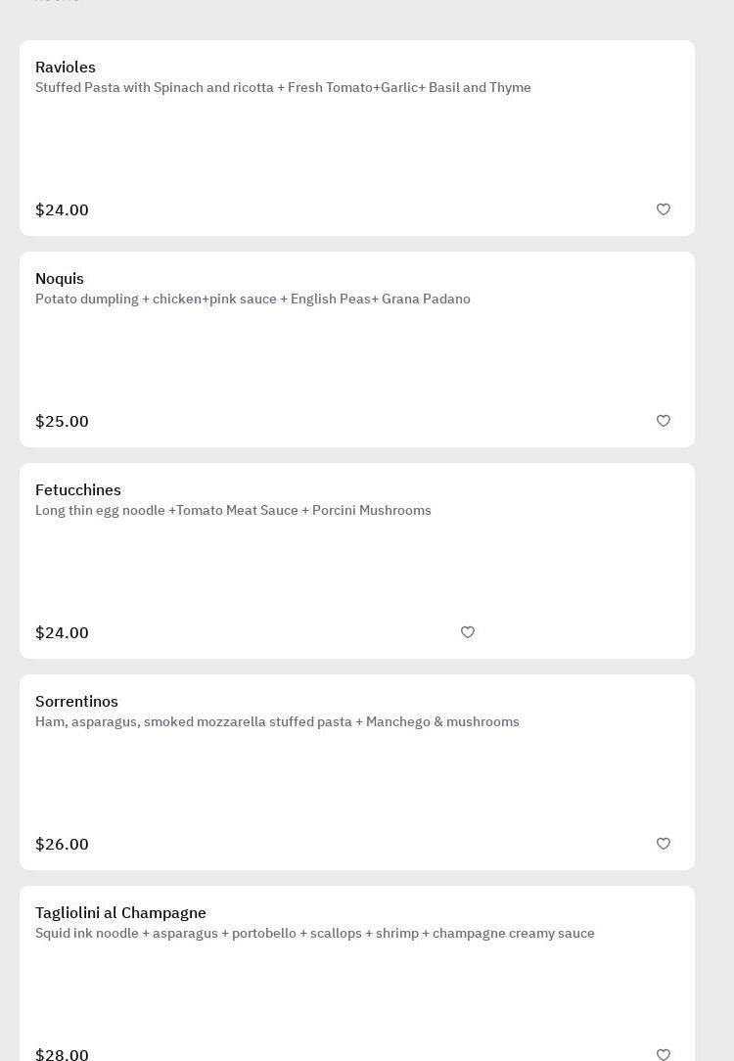The width and height of the screenshot is (734, 1061).
Task: Click the squid ink noodle description
Action: pos(314,934)
